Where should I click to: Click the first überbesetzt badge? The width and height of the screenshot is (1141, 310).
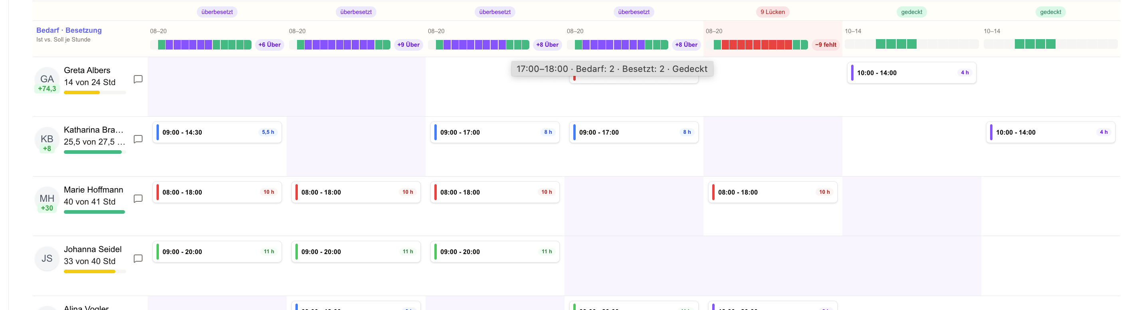(x=217, y=12)
